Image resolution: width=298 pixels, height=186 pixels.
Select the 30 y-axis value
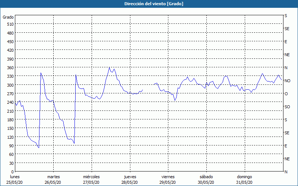12,163
